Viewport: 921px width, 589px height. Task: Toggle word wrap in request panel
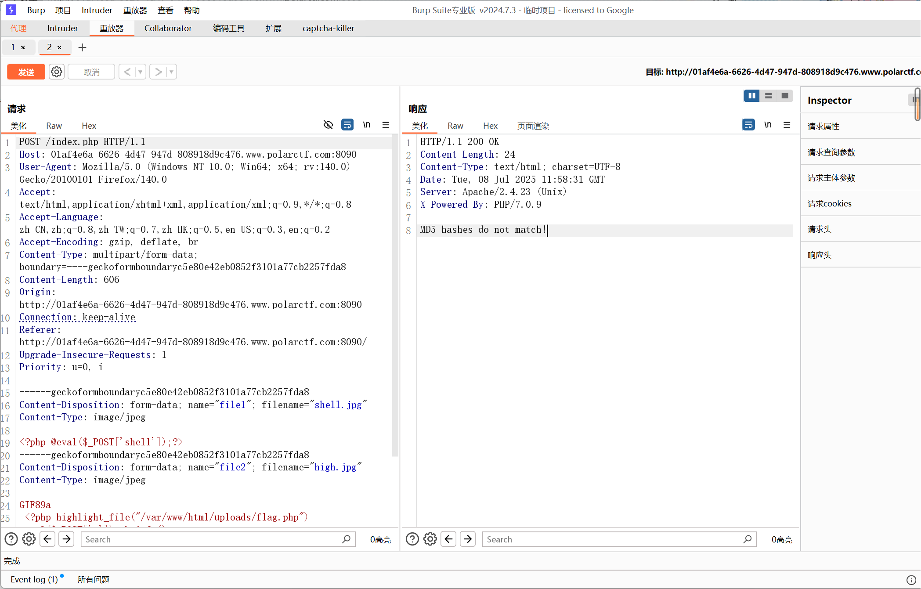tap(347, 125)
